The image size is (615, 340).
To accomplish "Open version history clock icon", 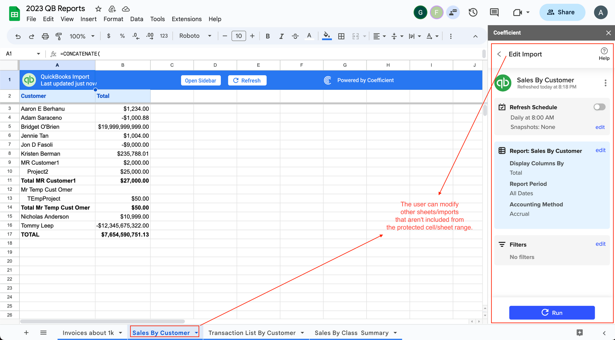I will click(473, 12).
